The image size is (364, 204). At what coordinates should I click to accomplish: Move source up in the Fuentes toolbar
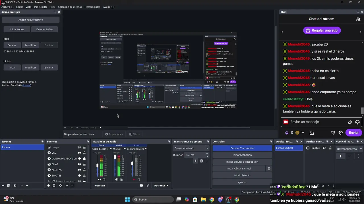pos(67,186)
